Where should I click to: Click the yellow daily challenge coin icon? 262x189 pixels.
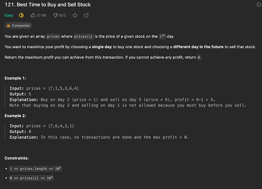coord(21,15)
